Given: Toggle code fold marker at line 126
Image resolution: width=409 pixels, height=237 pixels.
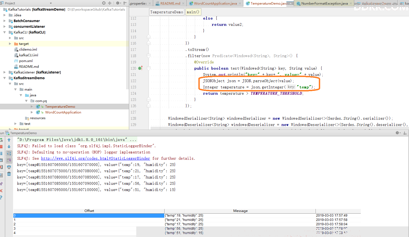Looking at the screenshot, I should 149,106.
